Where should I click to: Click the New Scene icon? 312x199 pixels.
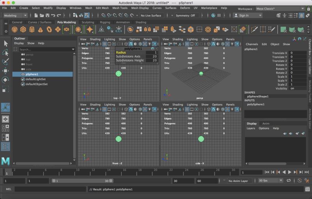pyautogui.click(x=36, y=16)
